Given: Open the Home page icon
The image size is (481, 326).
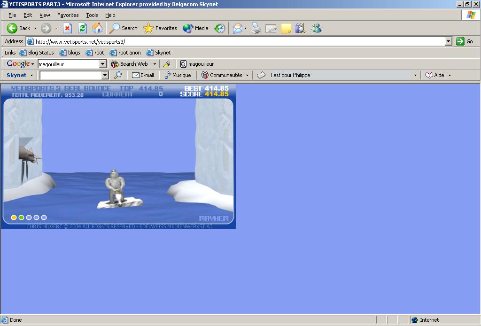Looking at the screenshot, I should pyautogui.click(x=97, y=28).
